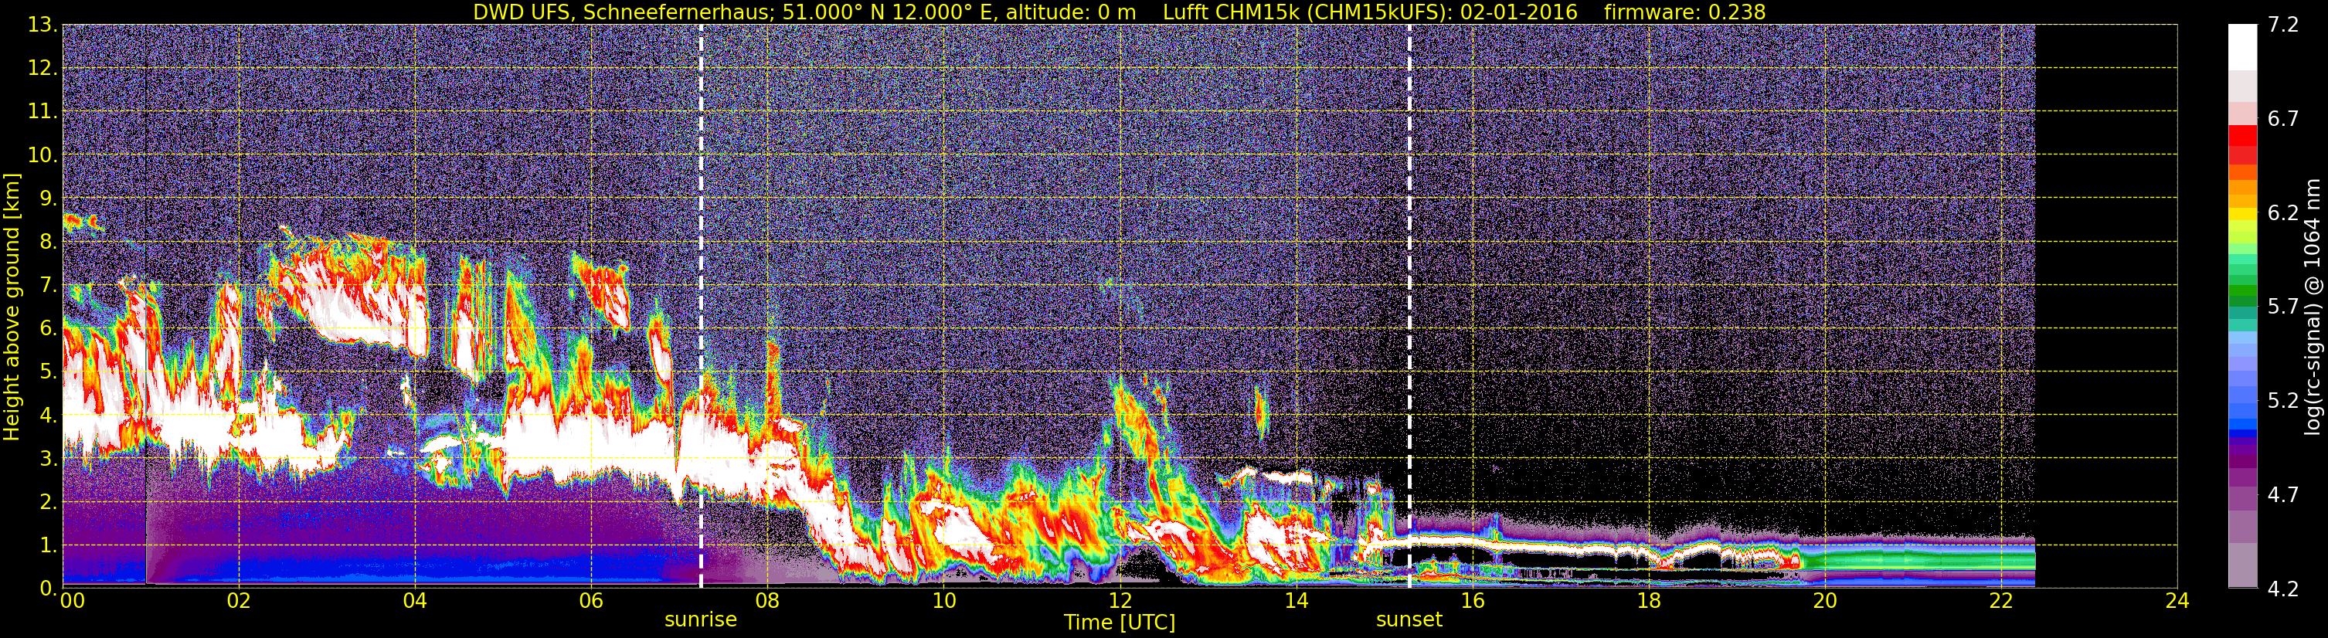The width and height of the screenshot is (2328, 638).
Task: Click the time axis tick '12'
Action: 1120,601
